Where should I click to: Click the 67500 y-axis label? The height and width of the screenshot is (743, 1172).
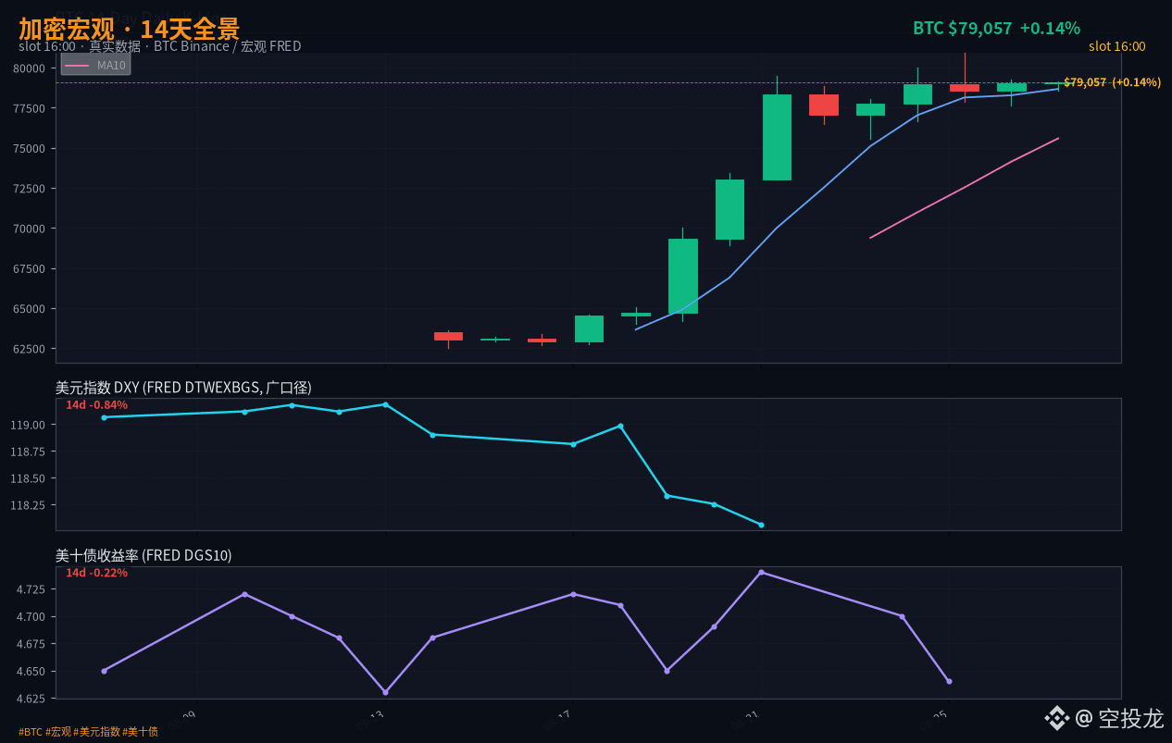coord(29,269)
